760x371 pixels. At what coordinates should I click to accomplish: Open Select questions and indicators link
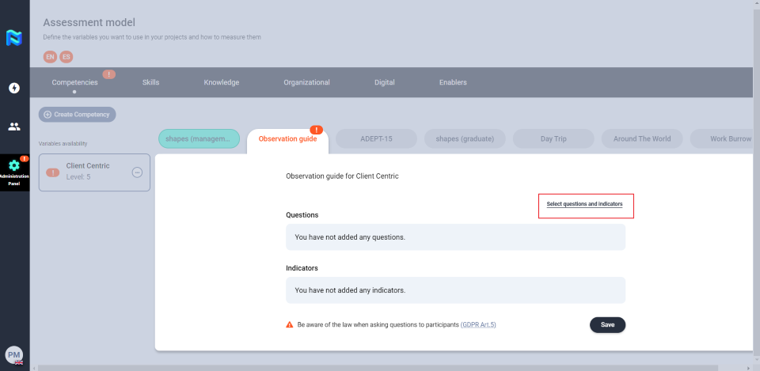coord(584,204)
